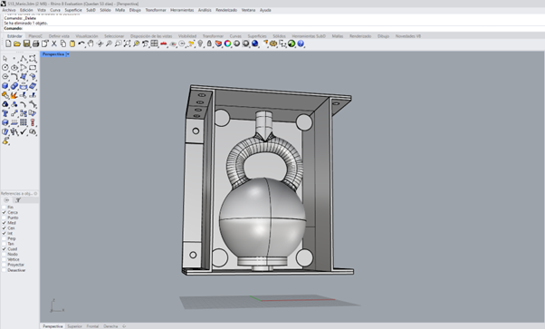Cut selection with the scissors icon
Viewport: 545px width, 329px height.
coord(54,44)
